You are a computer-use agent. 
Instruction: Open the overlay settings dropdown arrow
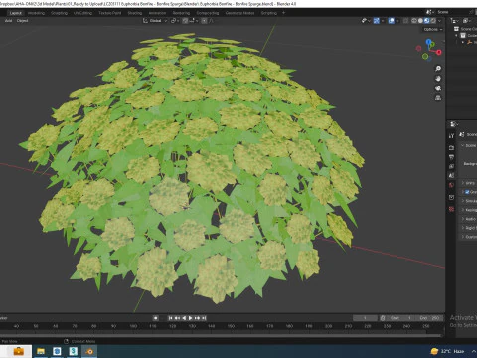[397, 21]
